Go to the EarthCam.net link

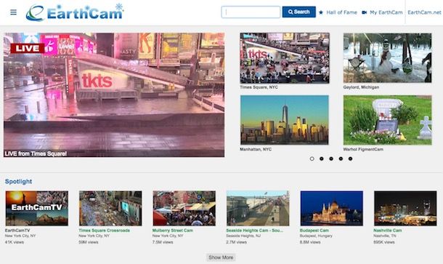(424, 12)
